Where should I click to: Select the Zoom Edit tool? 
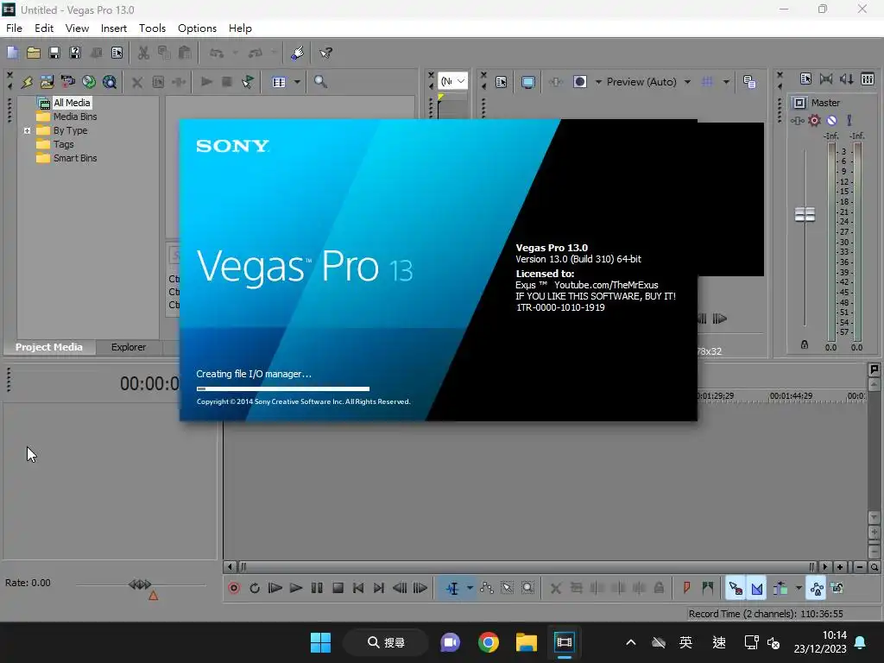(x=527, y=588)
